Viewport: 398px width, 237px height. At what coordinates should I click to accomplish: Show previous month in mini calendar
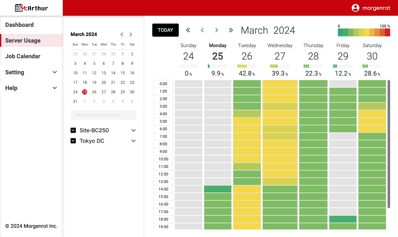point(122,34)
